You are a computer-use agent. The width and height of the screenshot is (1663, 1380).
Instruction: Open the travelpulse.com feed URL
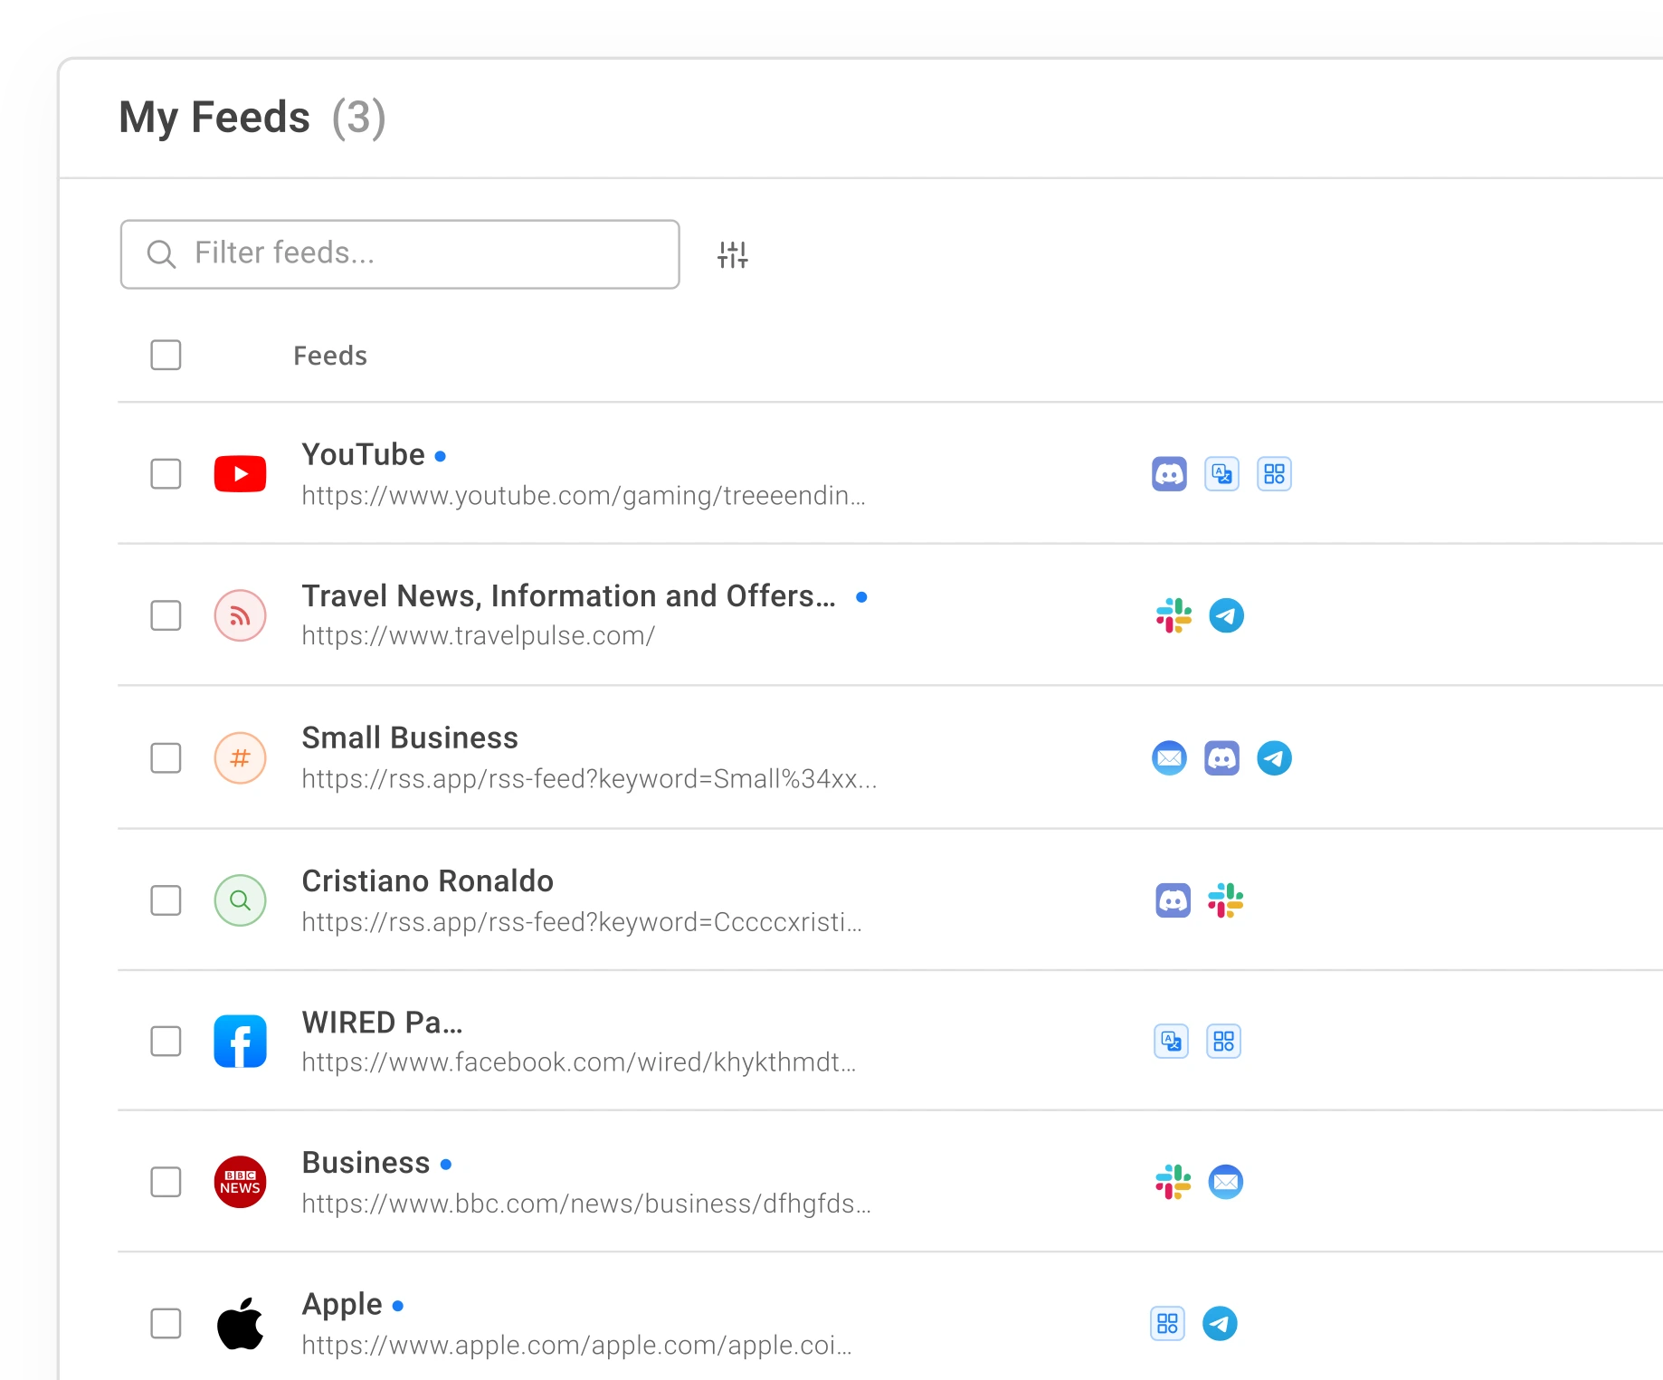(478, 636)
